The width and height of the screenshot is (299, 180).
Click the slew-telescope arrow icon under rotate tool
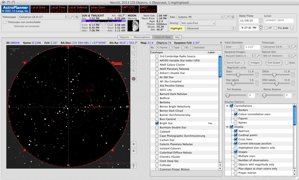tap(134, 70)
